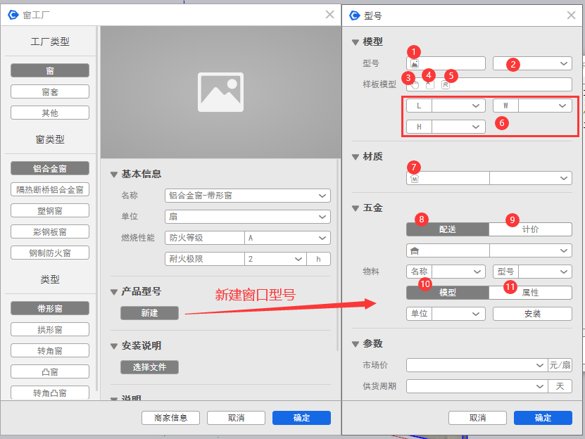Image resolution: width=585 pixels, height=439 pixels.
Task: Choose the 塑钢窗 window type
Action: pos(49,210)
